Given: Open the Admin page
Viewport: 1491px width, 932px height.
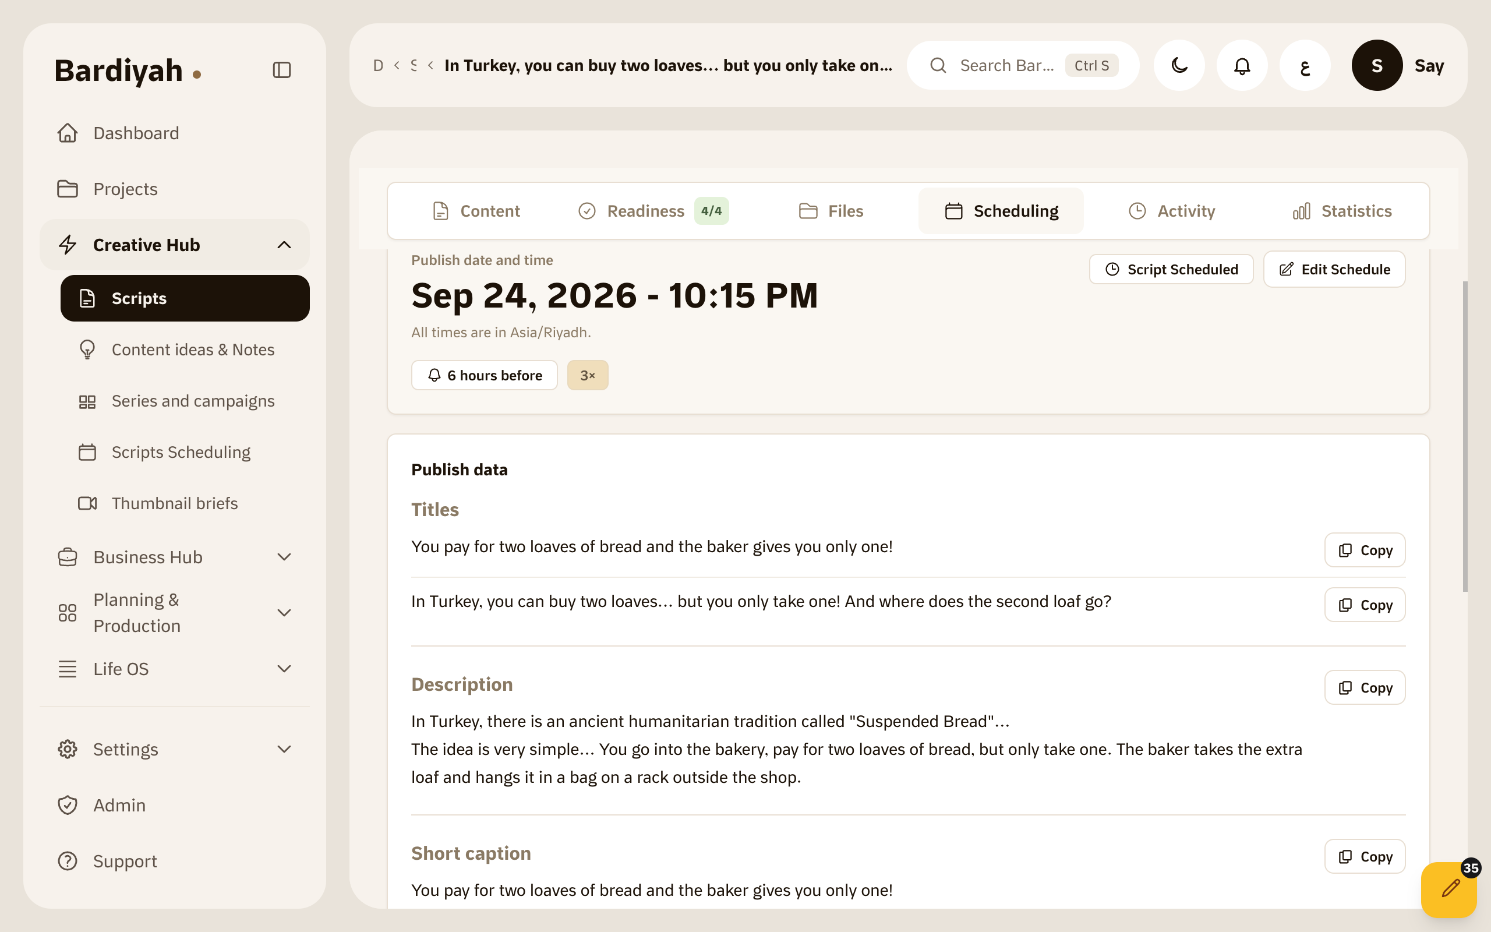Looking at the screenshot, I should point(174,805).
